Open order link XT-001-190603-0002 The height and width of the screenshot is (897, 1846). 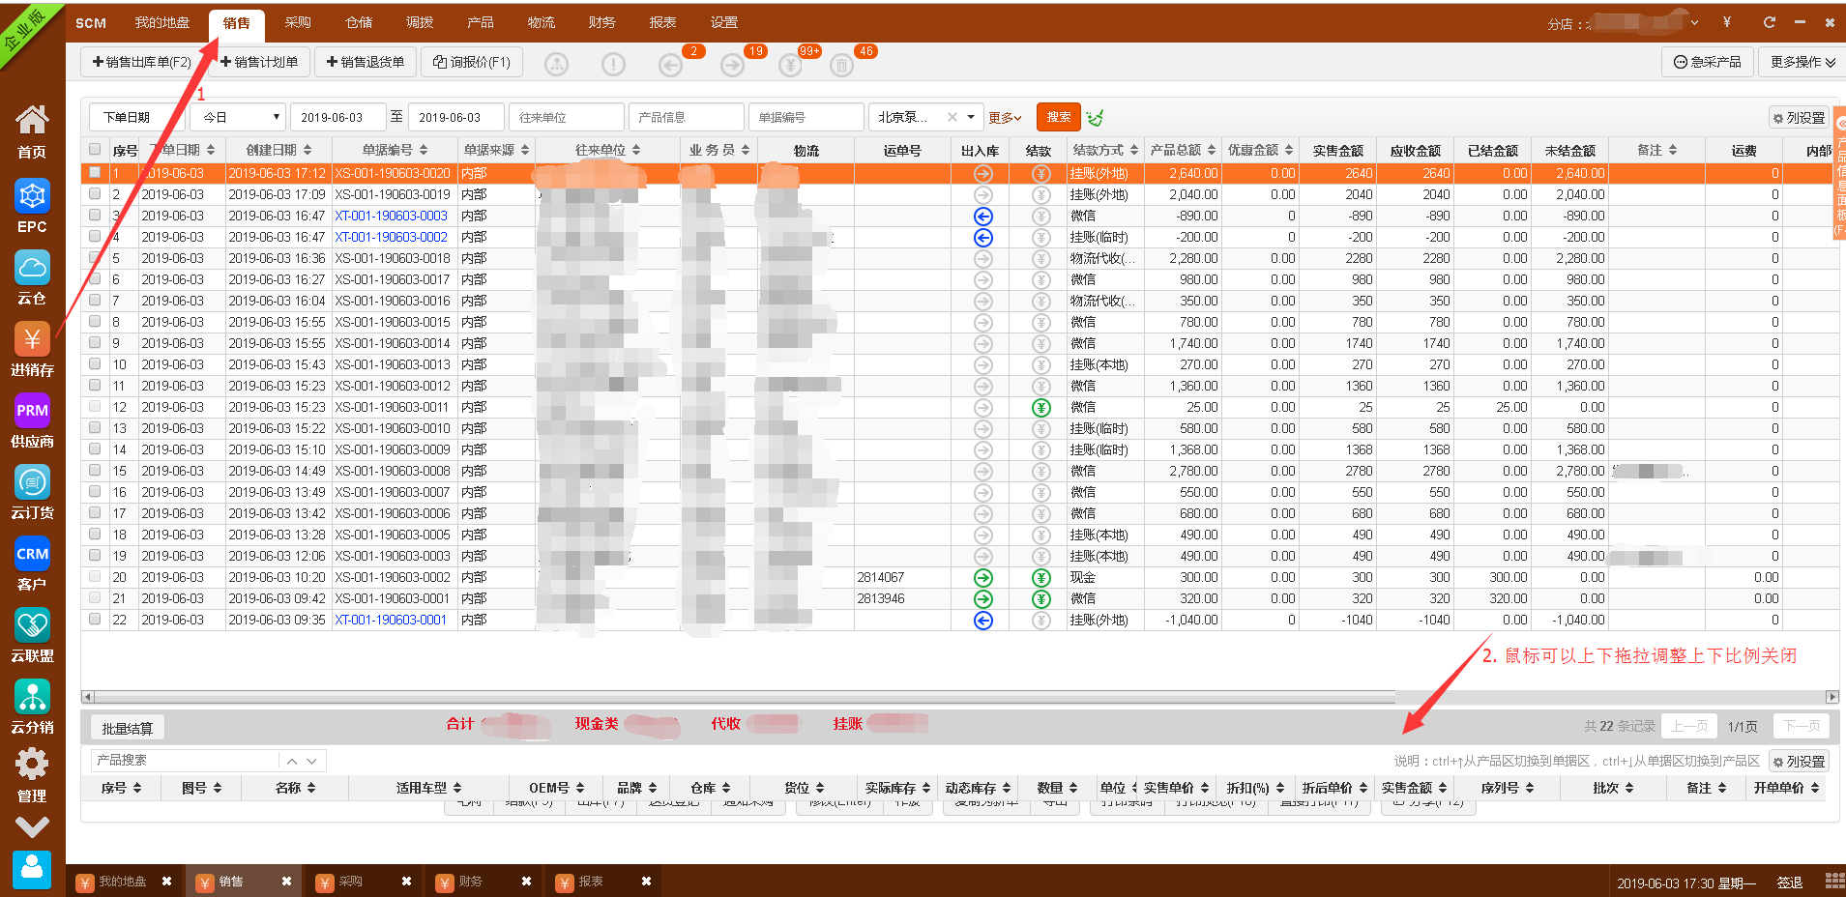click(x=392, y=237)
